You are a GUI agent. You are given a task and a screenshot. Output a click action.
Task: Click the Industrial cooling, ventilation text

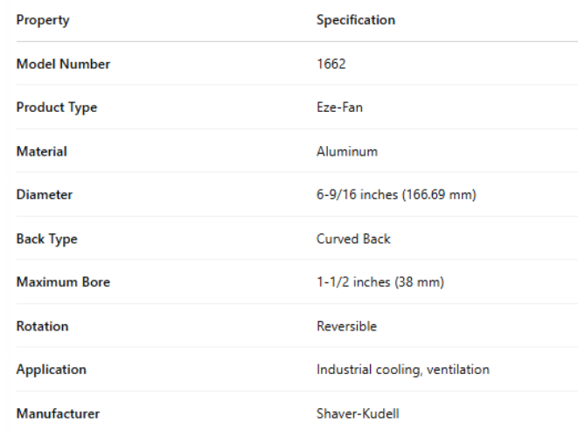(402, 370)
